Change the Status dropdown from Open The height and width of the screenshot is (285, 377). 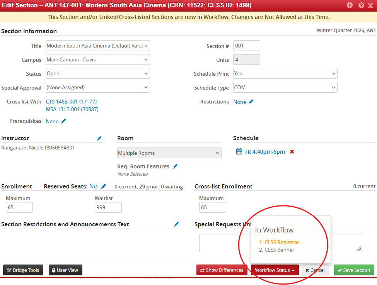coord(97,73)
